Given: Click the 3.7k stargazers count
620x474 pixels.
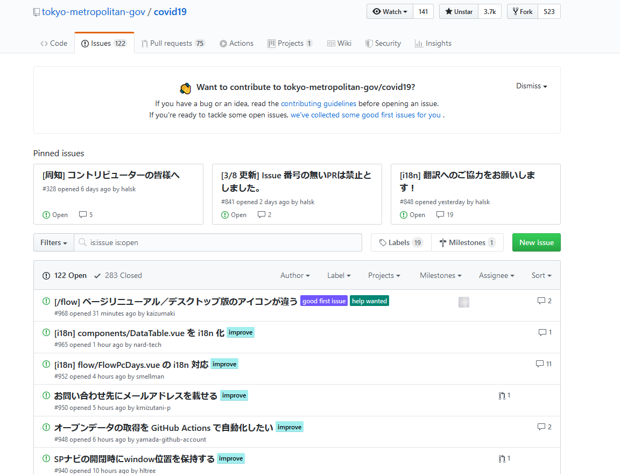Looking at the screenshot, I should tap(490, 11).
